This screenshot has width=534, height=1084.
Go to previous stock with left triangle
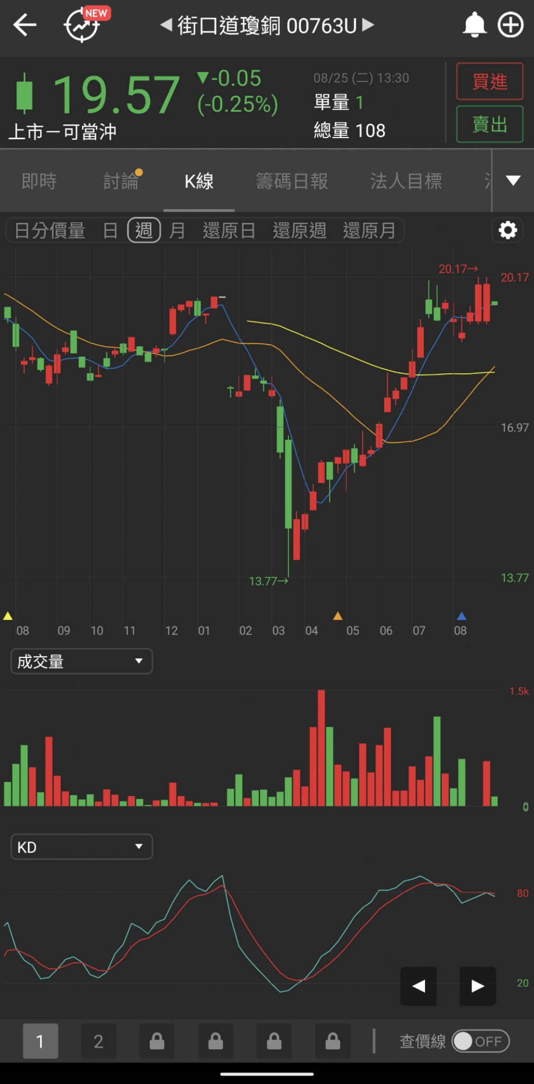[166, 25]
